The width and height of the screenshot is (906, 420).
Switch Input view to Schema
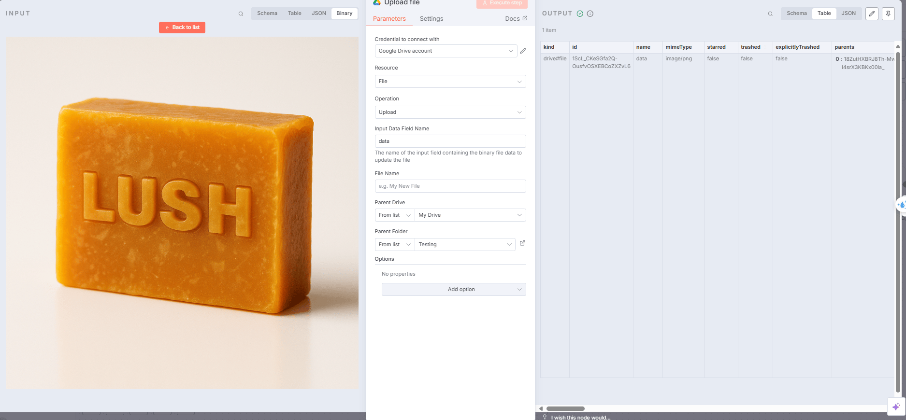[267, 14]
